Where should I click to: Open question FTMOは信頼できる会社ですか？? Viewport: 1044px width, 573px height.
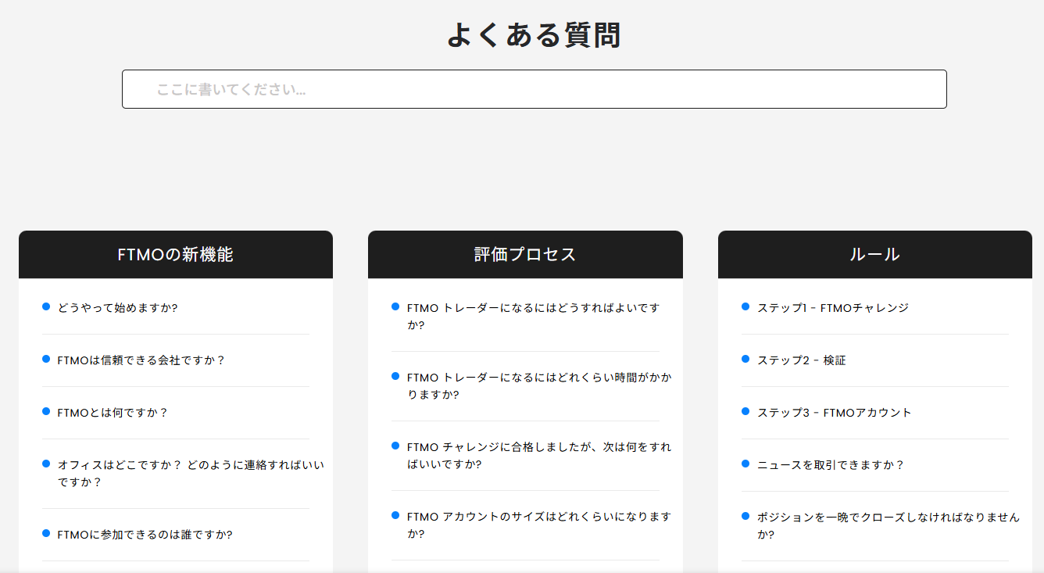point(141,360)
